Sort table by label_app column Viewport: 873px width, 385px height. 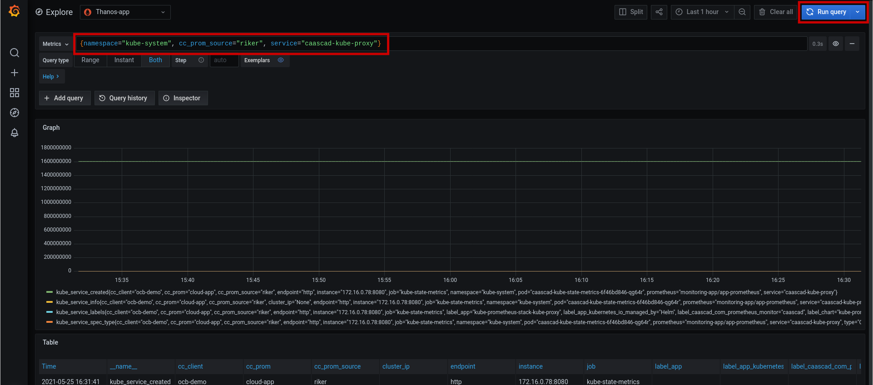click(x=668, y=366)
